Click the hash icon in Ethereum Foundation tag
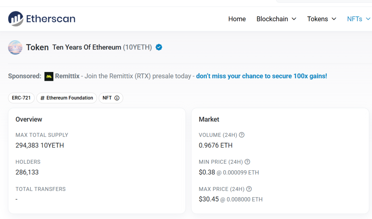Viewport: 372px width, 219px height. click(x=43, y=98)
